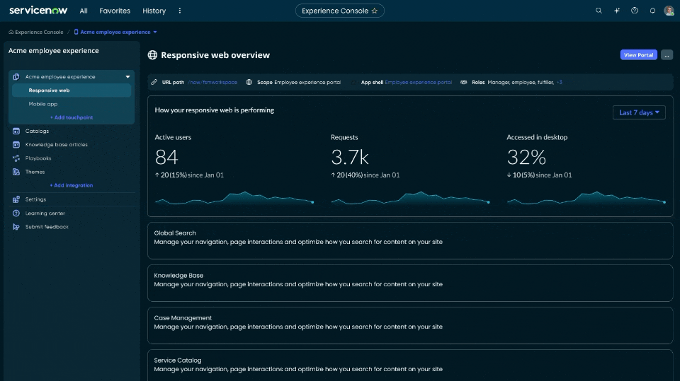The width and height of the screenshot is (680, 381).
Task: Open the Last 7 days dropdown
Action: coord(639,112)
